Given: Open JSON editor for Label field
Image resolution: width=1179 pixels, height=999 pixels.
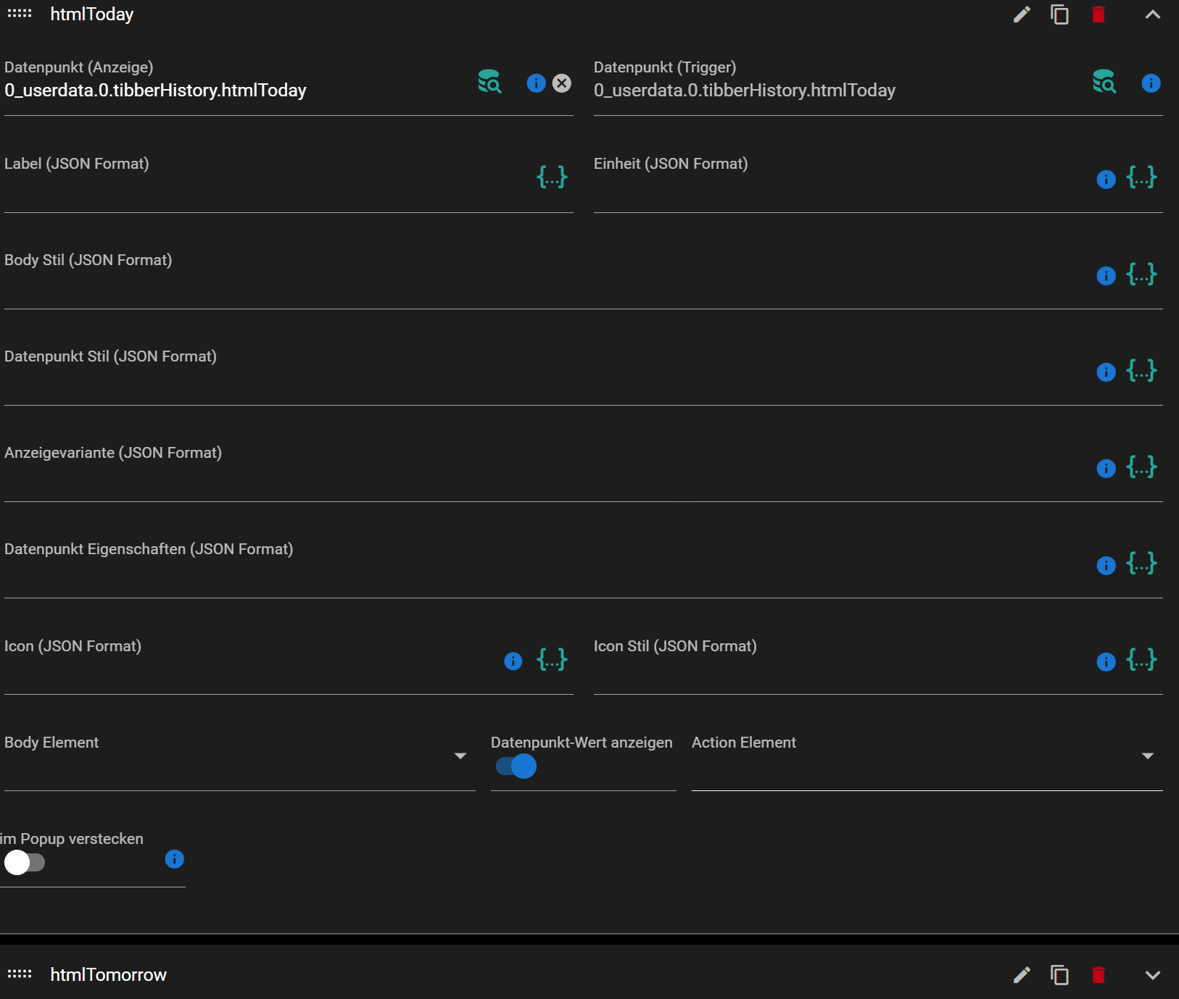Looking at the screenshot, I should [552, 177].
